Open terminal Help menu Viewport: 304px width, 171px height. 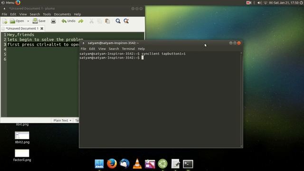coord(142,48)
